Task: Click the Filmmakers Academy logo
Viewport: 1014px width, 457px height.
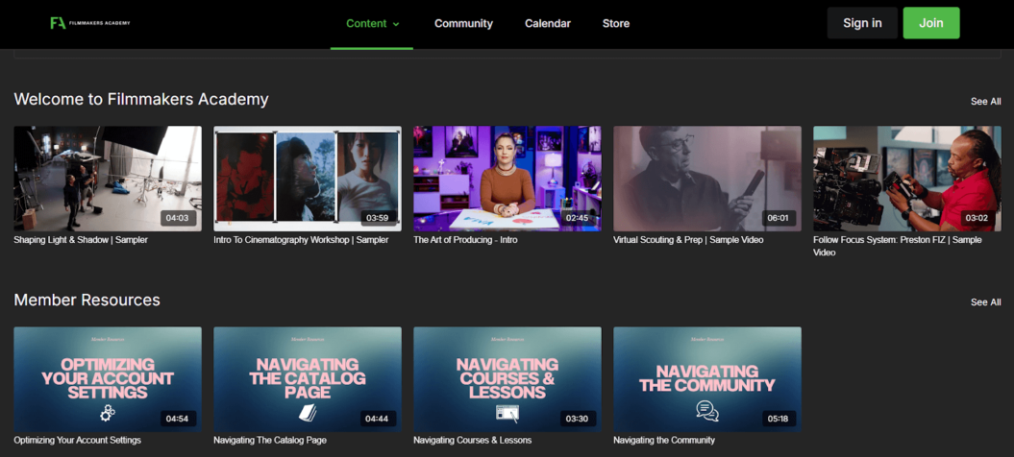Action: point(90,23)
